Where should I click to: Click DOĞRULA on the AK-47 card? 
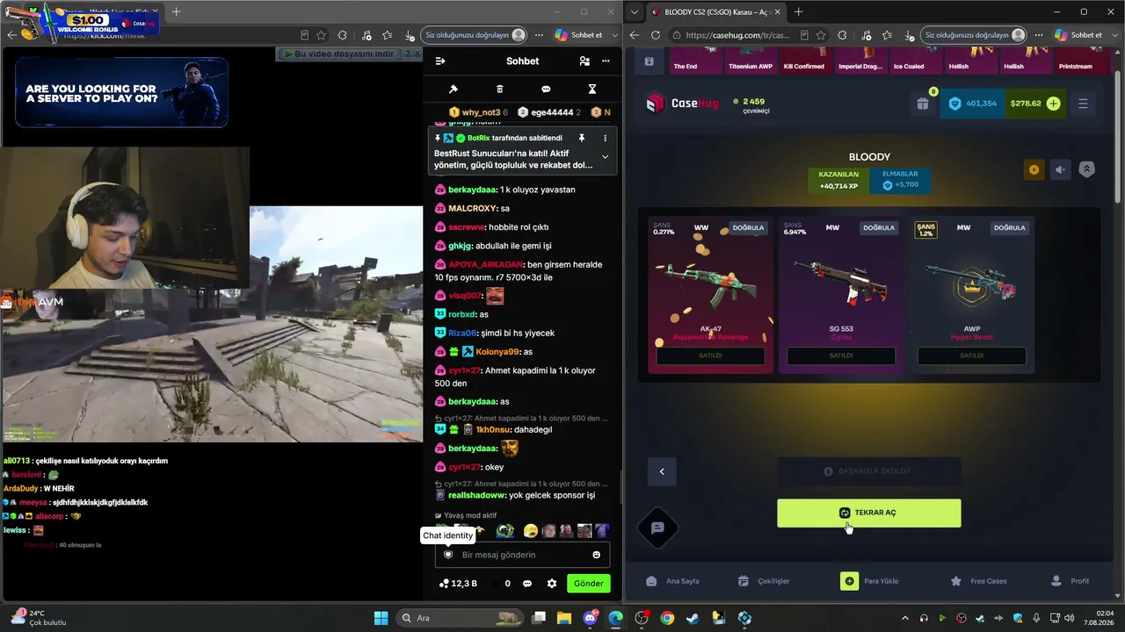point(748,228)
